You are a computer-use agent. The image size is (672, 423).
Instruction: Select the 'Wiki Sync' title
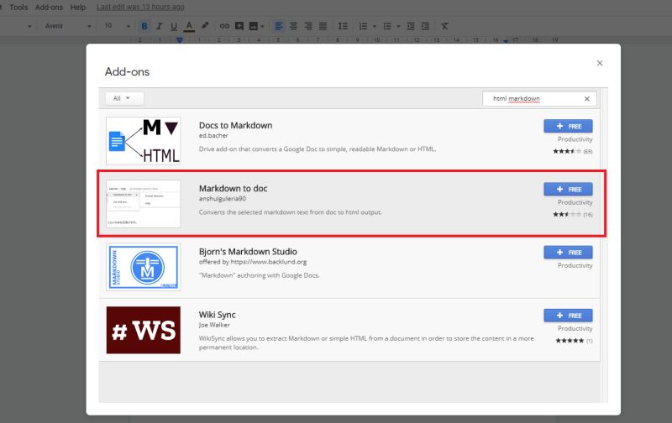click(x=217, y=315)
